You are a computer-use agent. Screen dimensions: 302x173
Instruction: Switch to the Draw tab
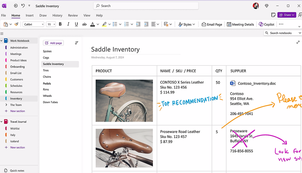(x=43, y=15)
